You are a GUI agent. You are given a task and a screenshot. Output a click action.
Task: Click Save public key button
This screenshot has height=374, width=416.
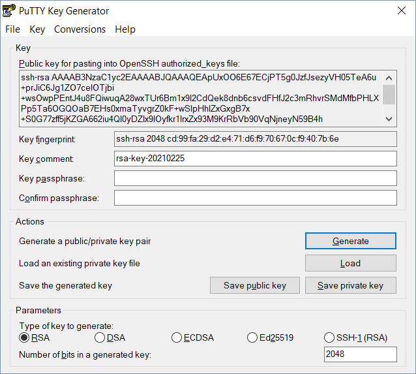click(255, 285)
